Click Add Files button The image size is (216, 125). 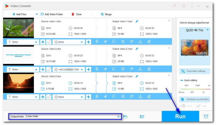19,14
